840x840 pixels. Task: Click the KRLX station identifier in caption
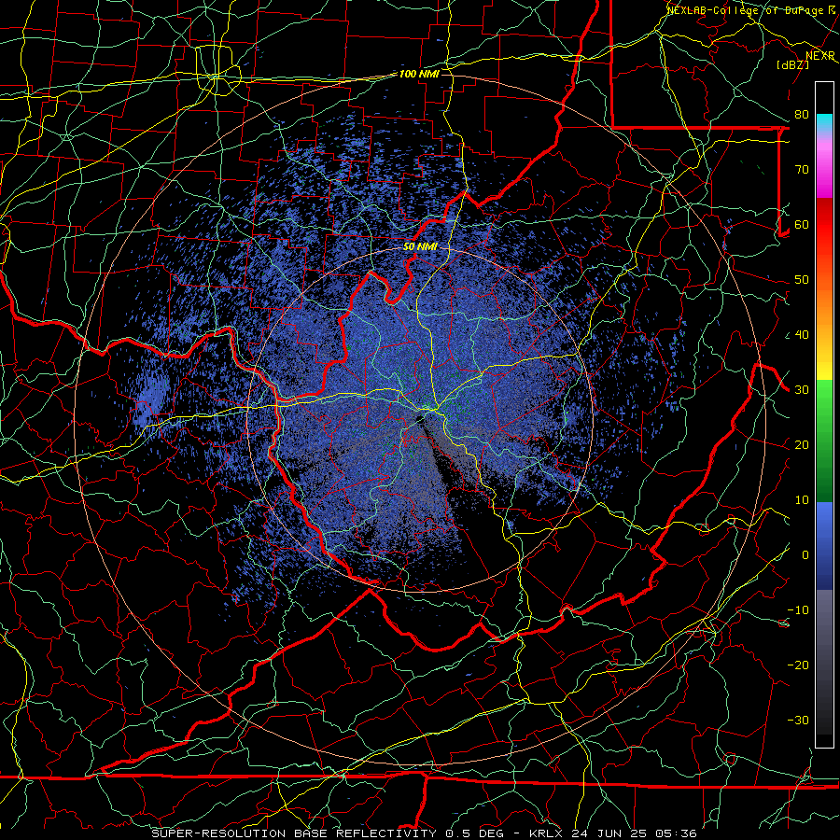point(548,833)
